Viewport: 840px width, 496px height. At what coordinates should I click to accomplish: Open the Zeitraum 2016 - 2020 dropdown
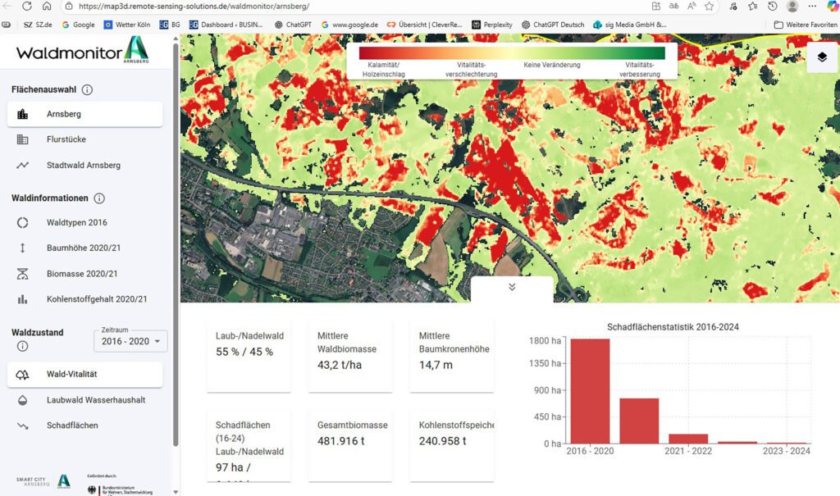(x=131, y=341)
